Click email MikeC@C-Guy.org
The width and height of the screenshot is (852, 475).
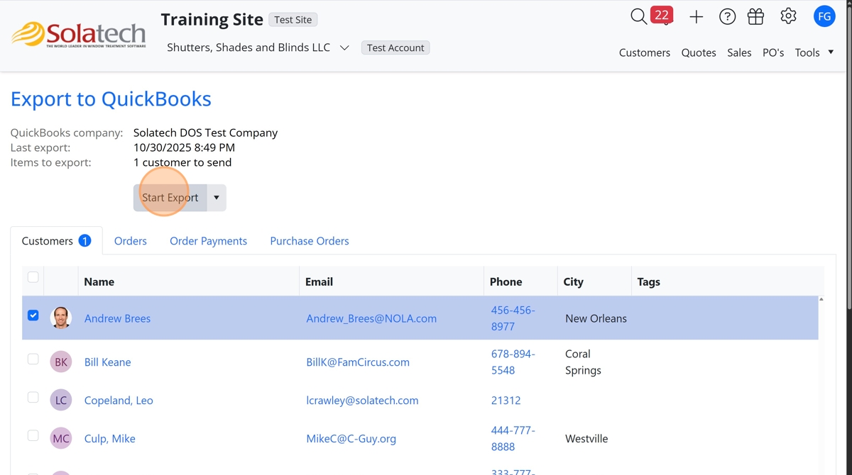(351, 439)
